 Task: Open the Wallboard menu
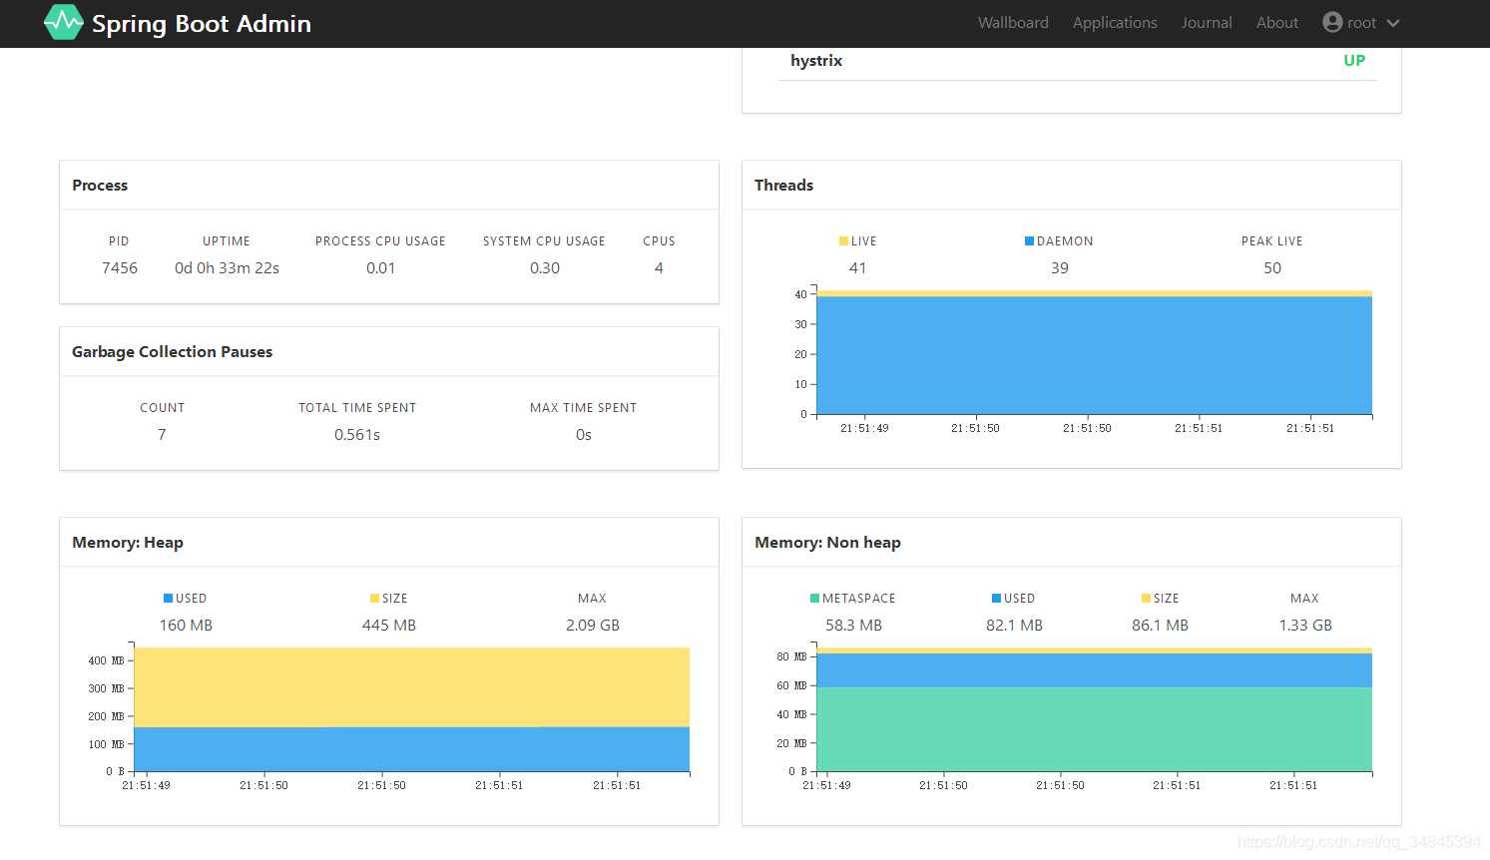pos(1013,22)
